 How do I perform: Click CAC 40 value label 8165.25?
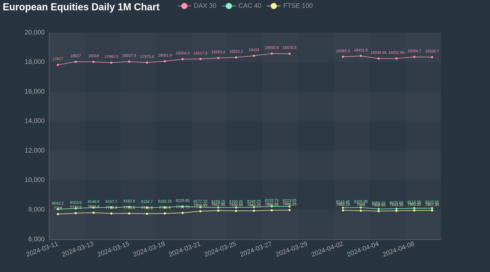click(x=165, y=202)
